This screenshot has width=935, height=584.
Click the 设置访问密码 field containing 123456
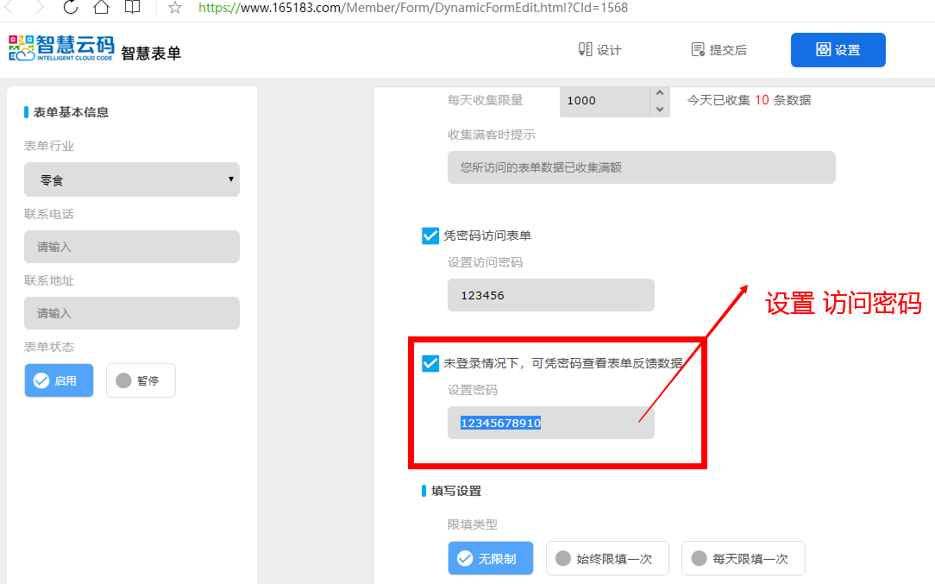550,295
